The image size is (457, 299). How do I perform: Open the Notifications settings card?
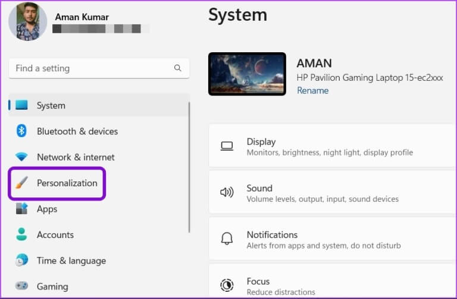pos(333,239)
